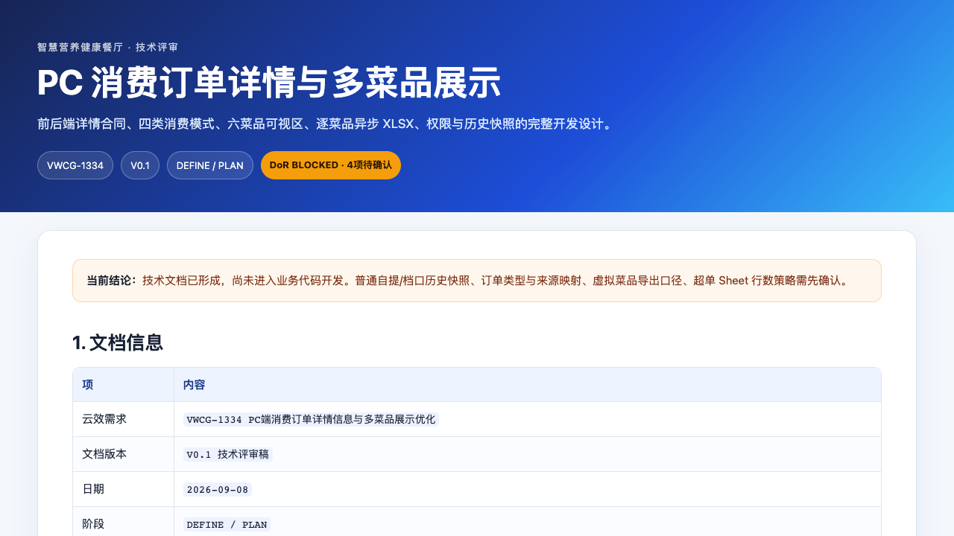Click the header subtitle about 前后端详情合同

coord(326,124)
